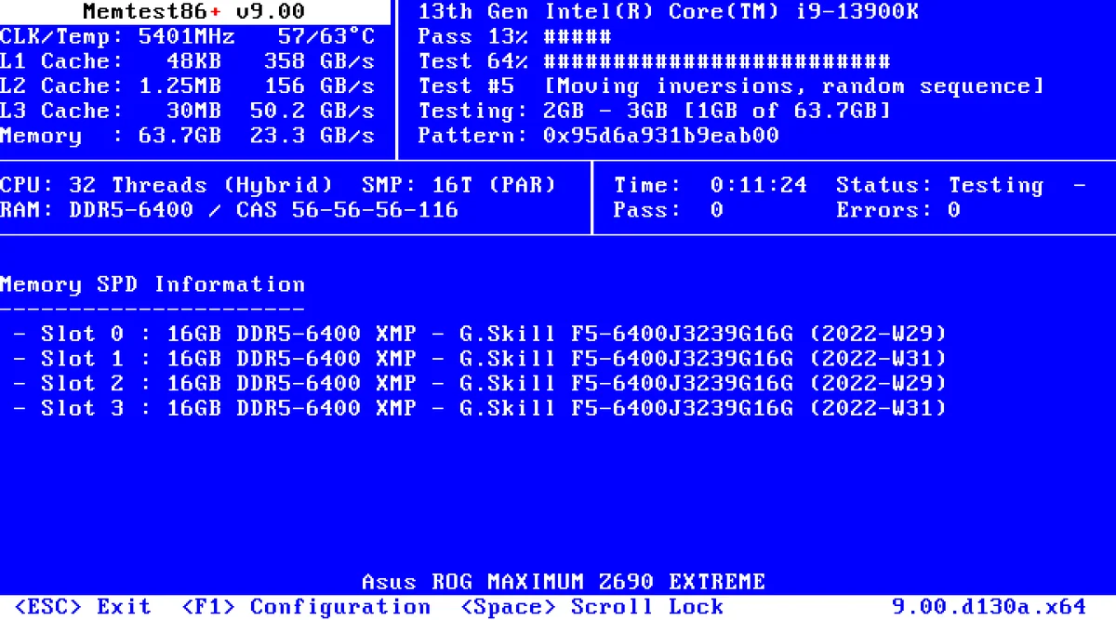The image size is (1116, 620).
Task: Select the L1 Cache 48KB row
Action: click(x=187, y=61)
